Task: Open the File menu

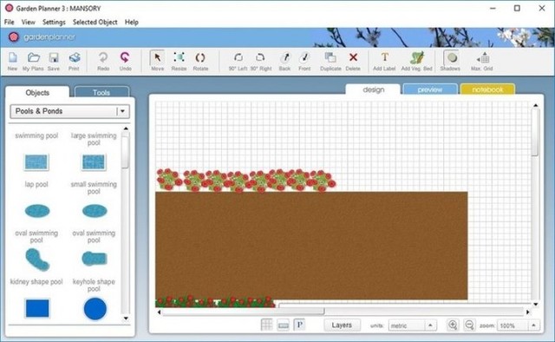Action: [10, 22]
